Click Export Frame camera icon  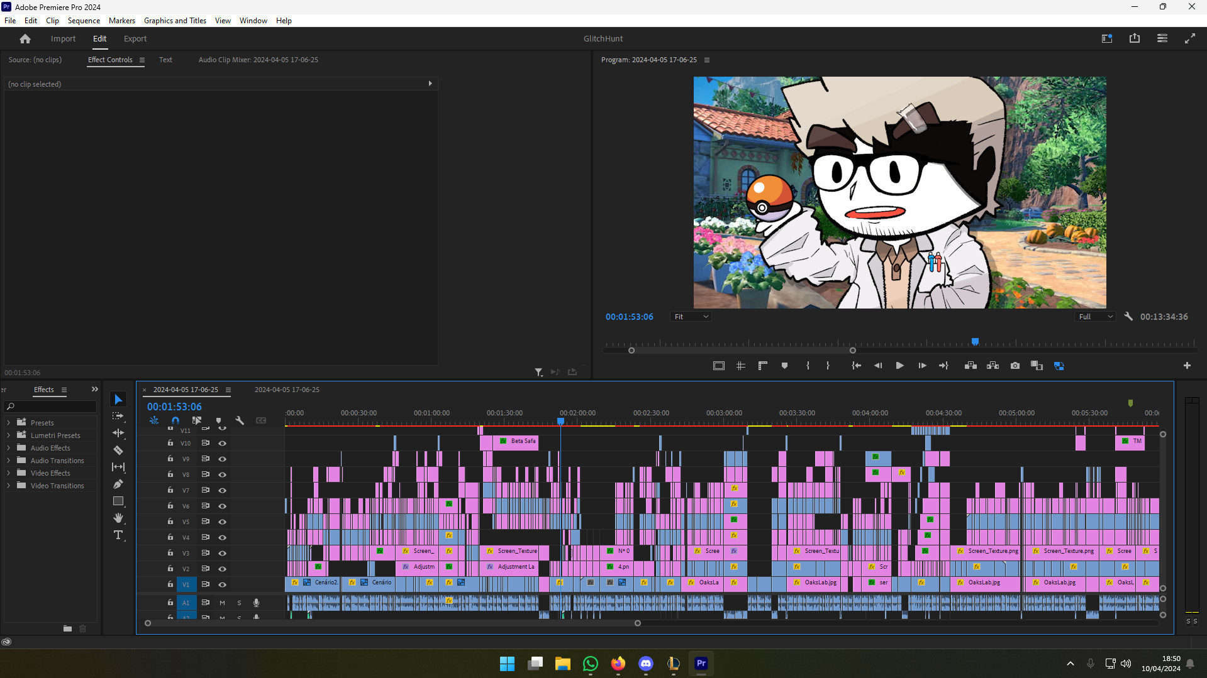(1015, 366)
